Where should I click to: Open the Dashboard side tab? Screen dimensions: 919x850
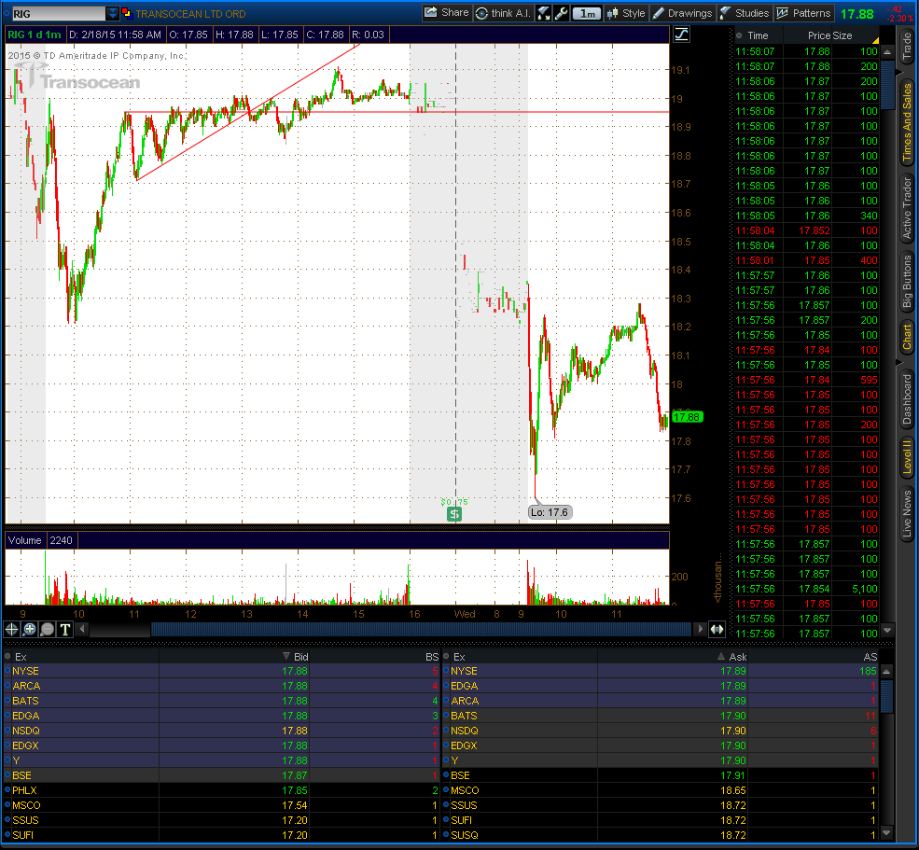[907, 398]
